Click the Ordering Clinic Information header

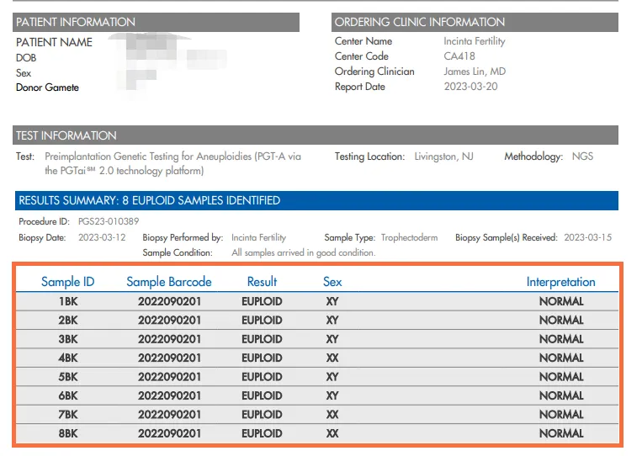pos(419,22)
